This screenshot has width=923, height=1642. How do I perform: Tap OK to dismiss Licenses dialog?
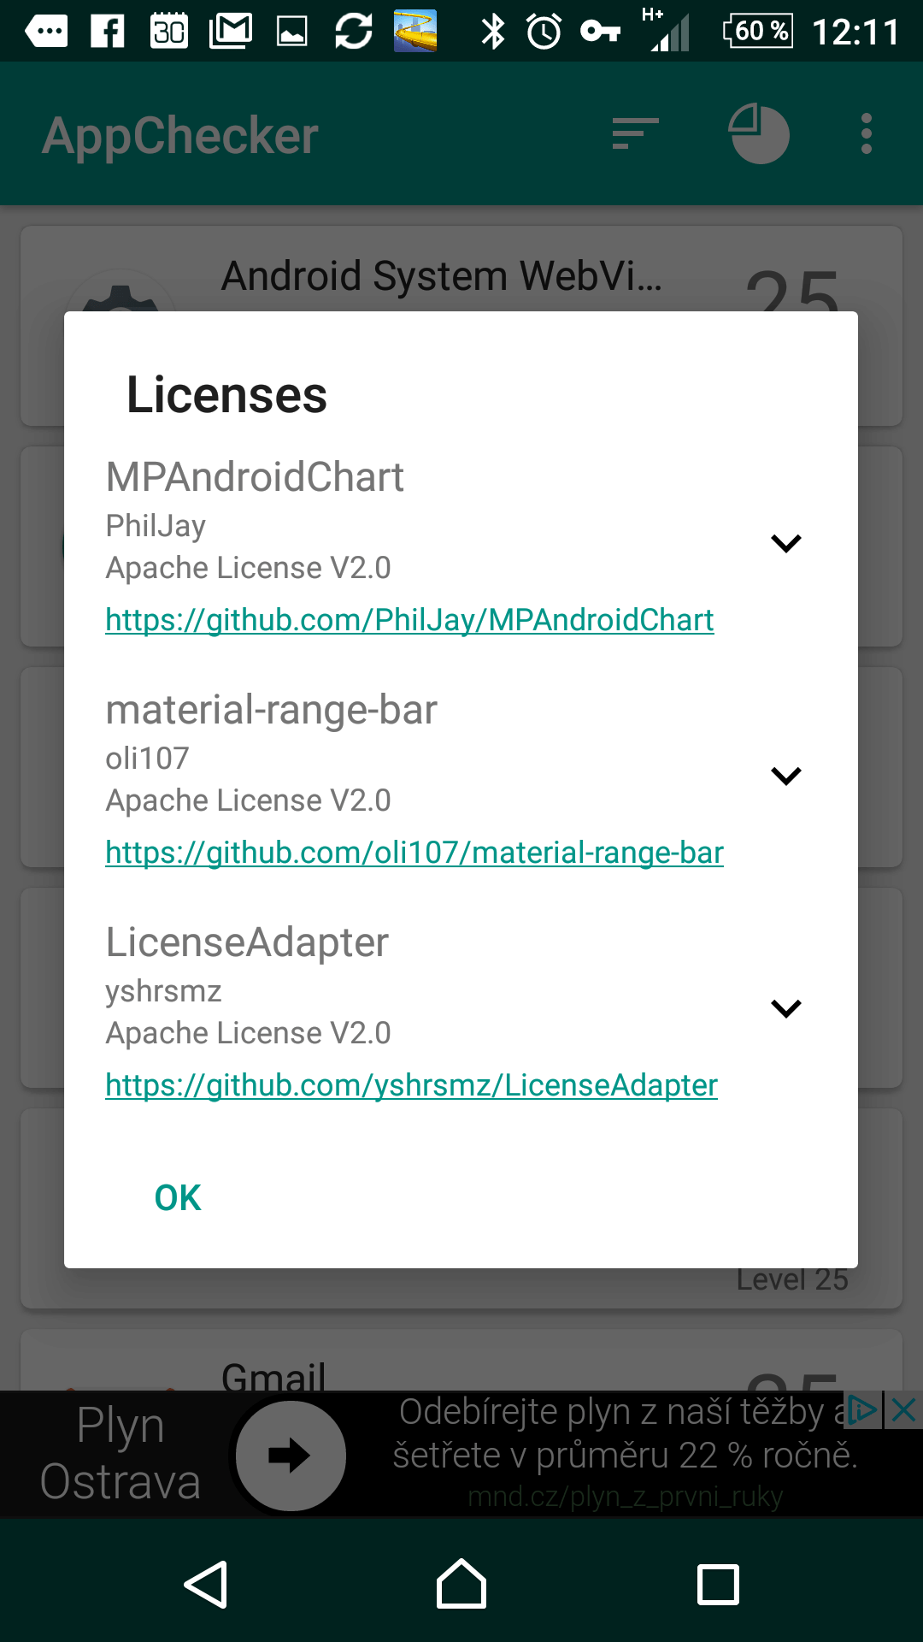178,1198
